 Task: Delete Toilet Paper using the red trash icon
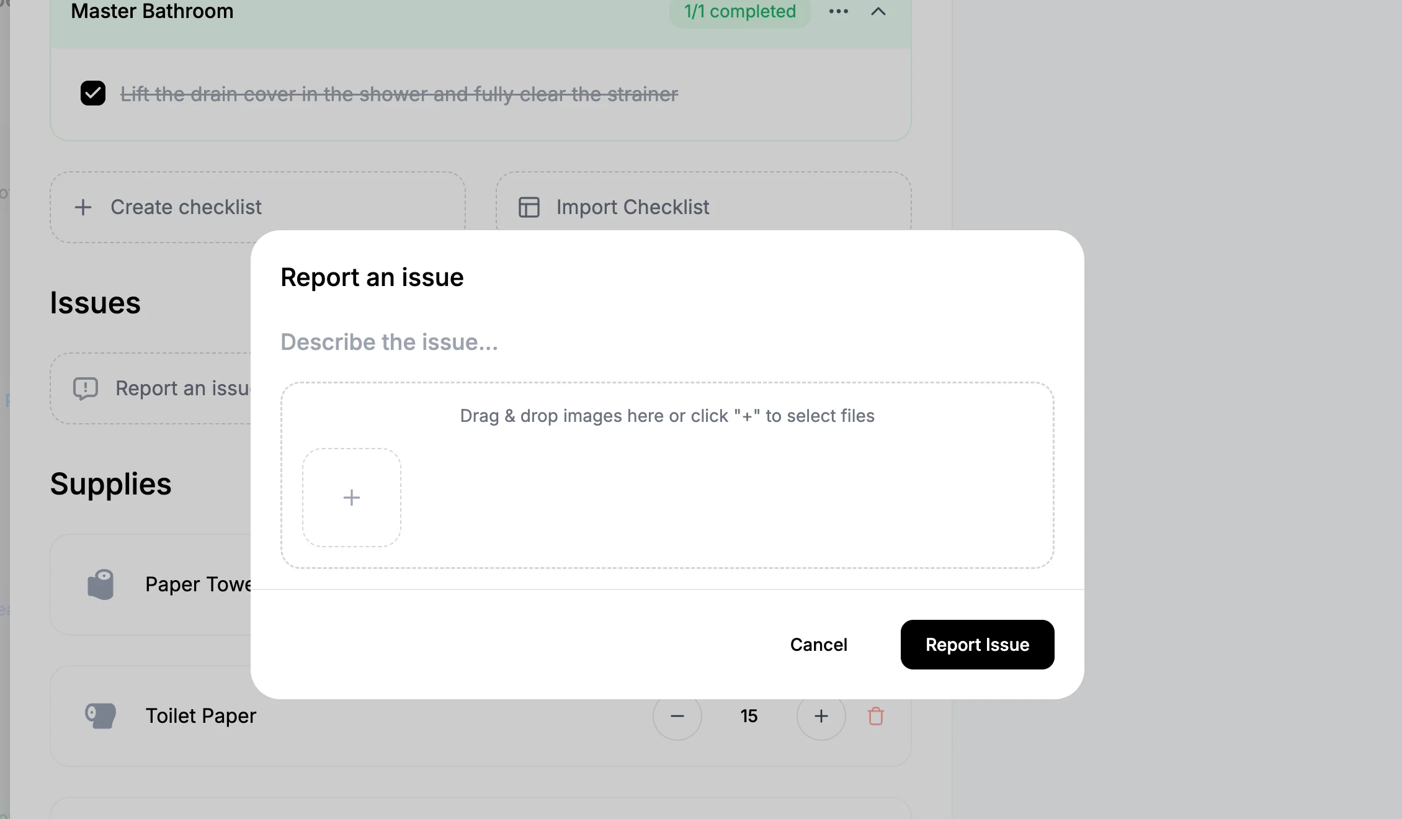pyautogui.click(x=875, y=716)
